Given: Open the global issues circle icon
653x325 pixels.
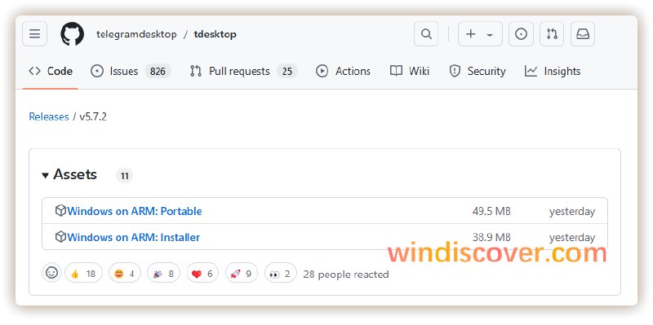Looking at the screenshot, I should [521, 34].
